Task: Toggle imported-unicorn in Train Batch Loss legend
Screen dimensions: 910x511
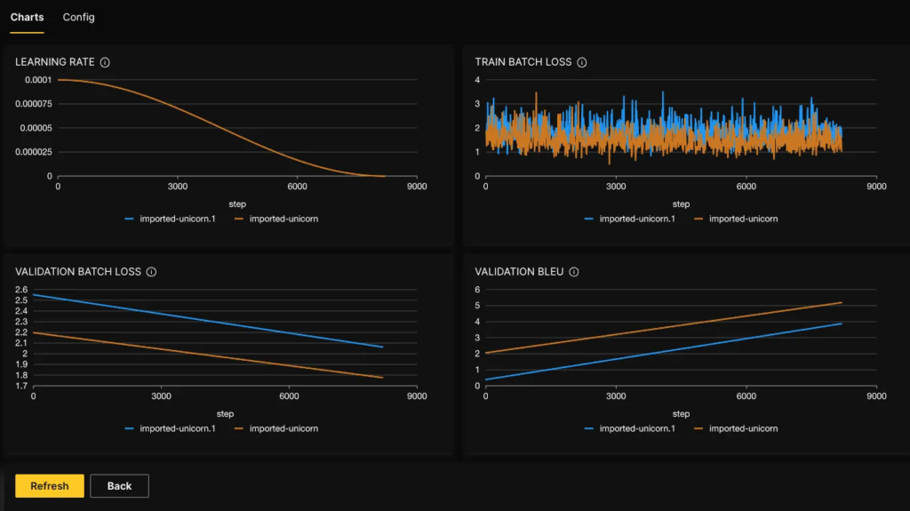Action: coord(743,219)
